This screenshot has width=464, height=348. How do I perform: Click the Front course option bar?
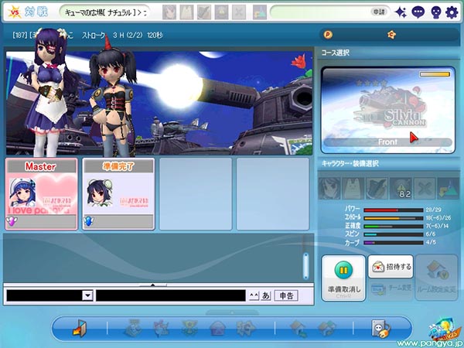388,142
